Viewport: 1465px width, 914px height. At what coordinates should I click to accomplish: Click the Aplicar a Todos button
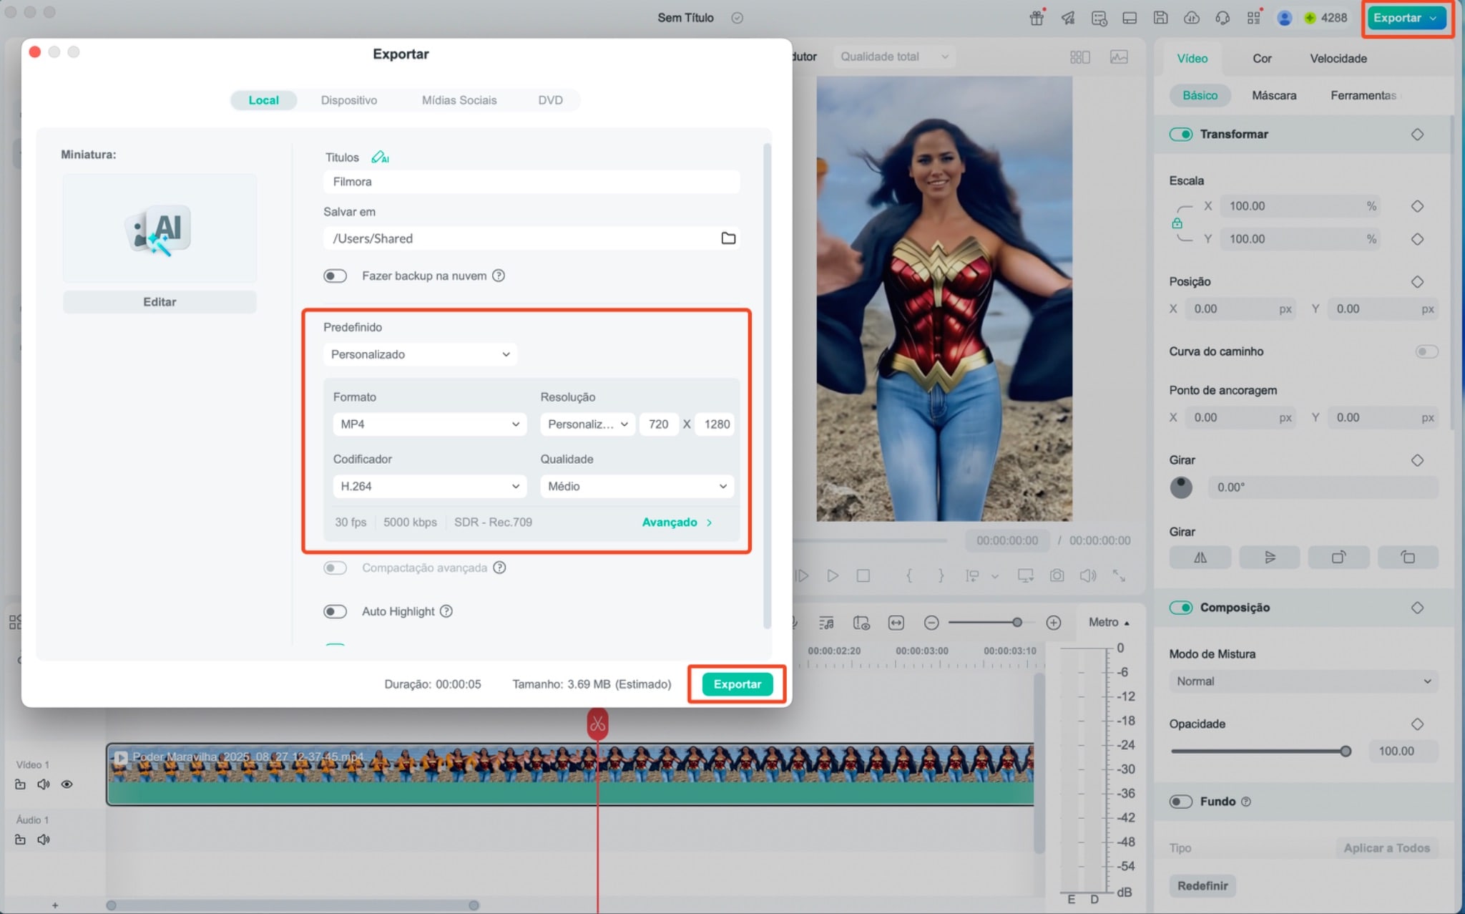(1386, 848)
